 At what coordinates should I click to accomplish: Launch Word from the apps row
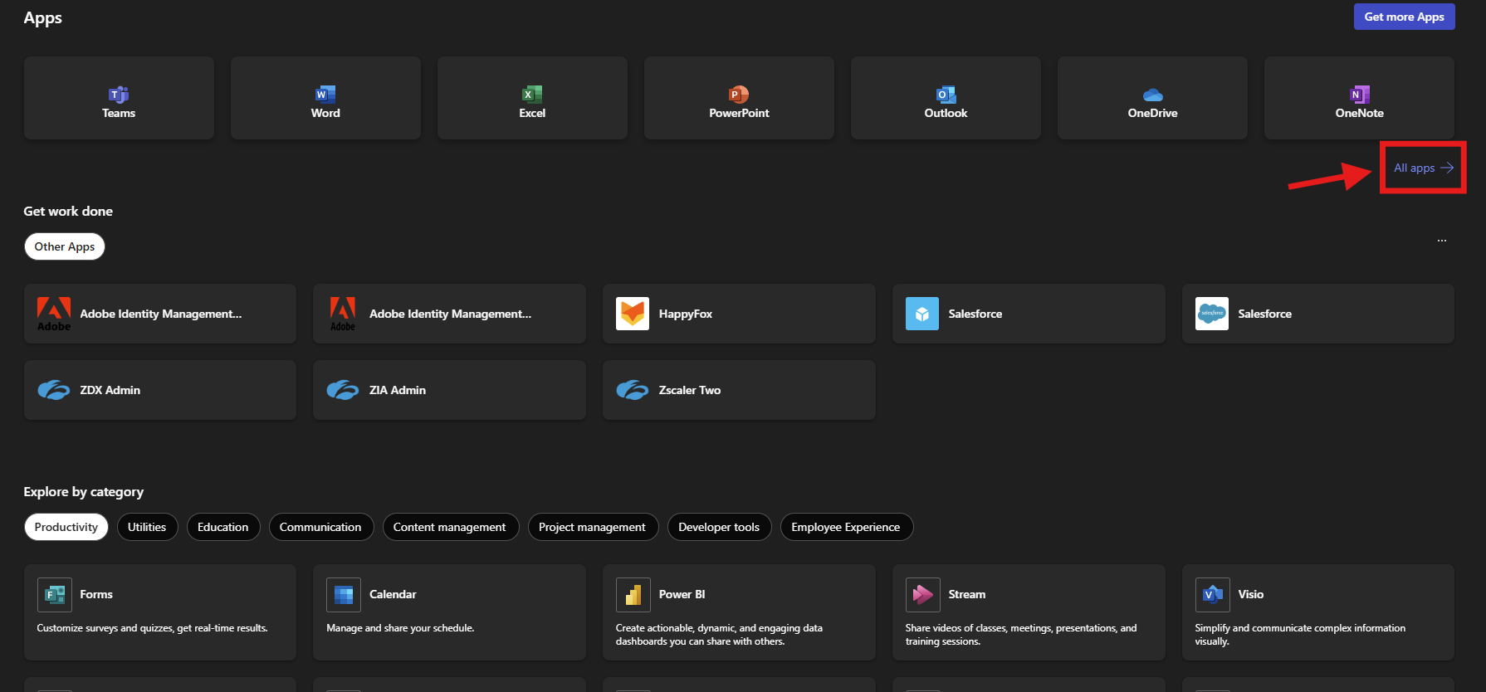[325, 98]
